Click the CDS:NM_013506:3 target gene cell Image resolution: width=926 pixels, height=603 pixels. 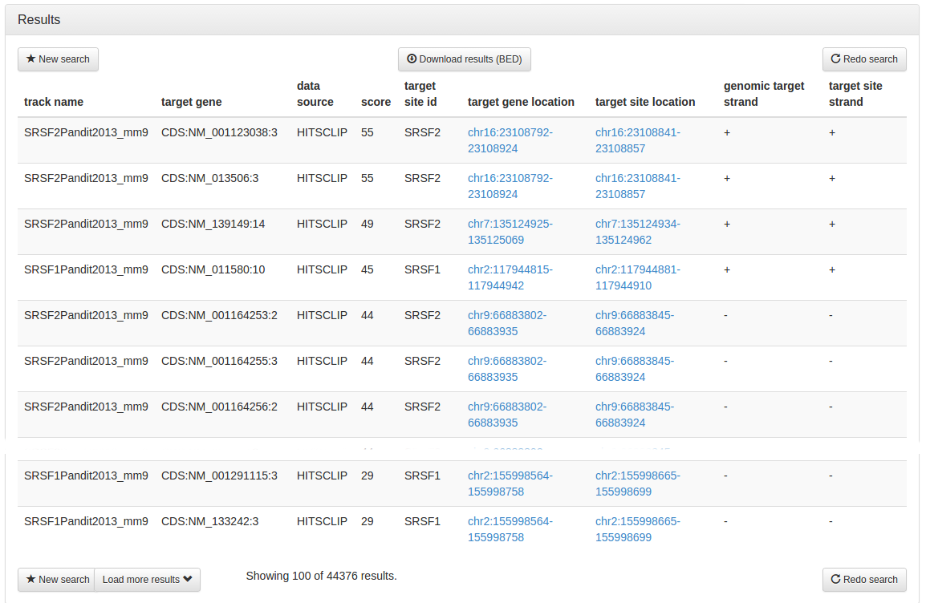(x=209, y=178)
